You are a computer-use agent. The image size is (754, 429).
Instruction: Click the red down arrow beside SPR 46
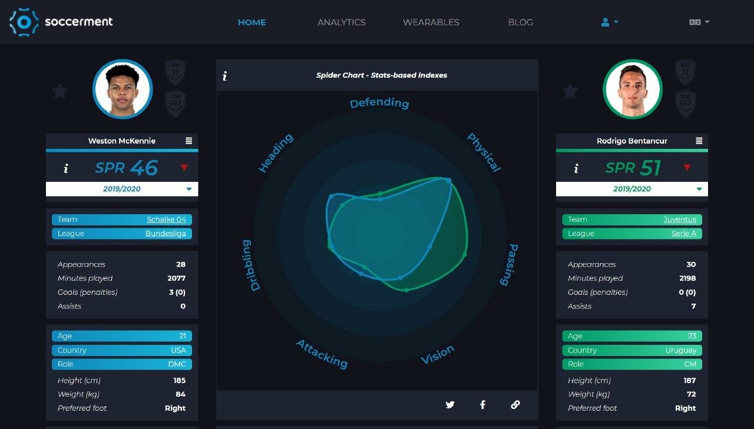tap(184, 168)
